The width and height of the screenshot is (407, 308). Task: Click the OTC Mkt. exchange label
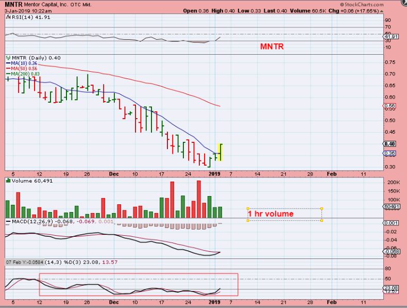pos(81,5)
